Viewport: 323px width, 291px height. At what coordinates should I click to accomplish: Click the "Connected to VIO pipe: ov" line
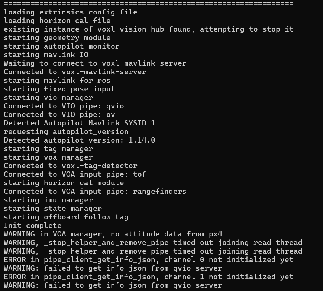[59, 115]
